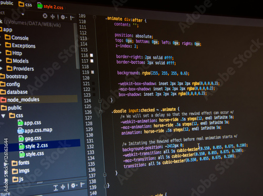Fold the code block at line 126
This screenshot has height=196, width=263.
pyautogui.click(x=100, y=112)
